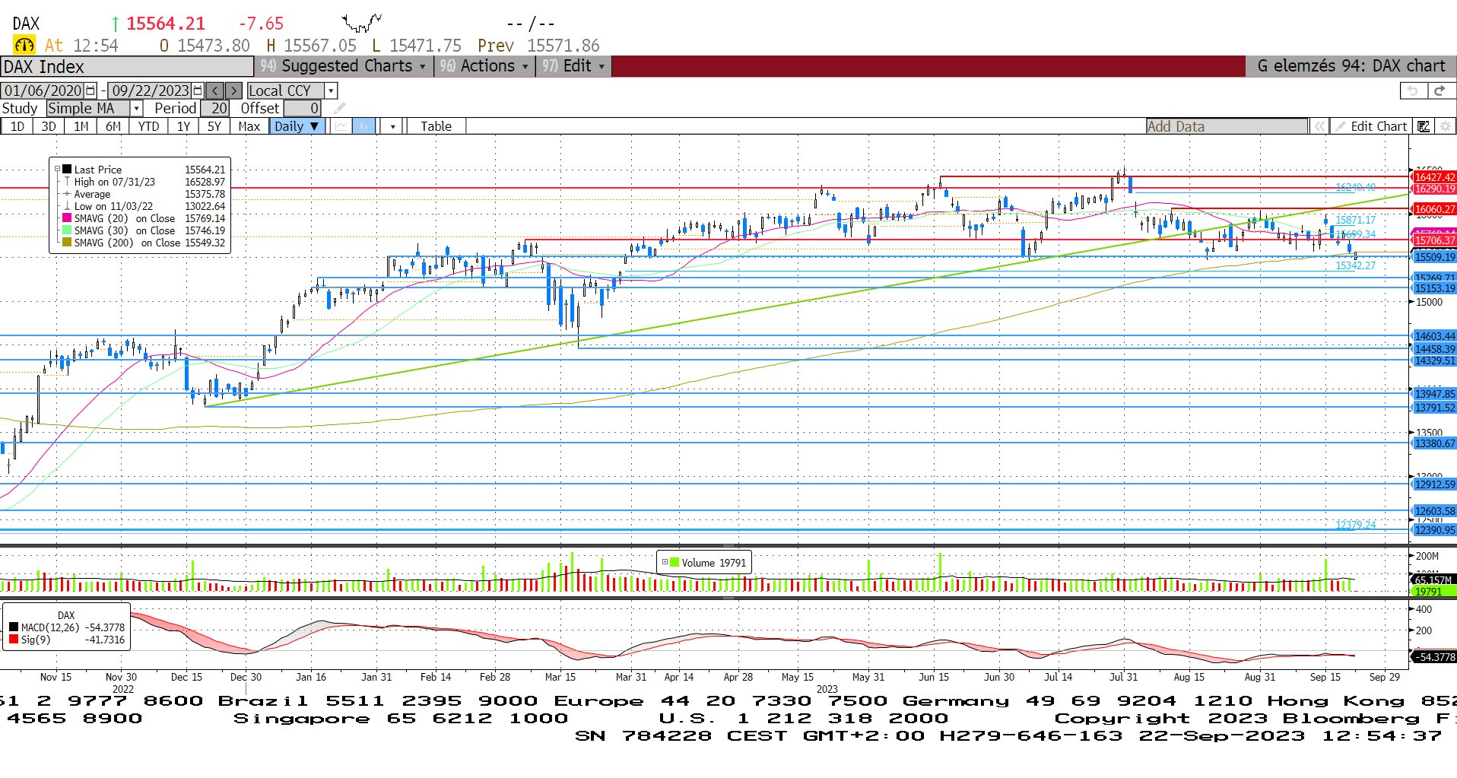Click the Offset input field
Image resolution: width=1457 pixels, height=778 pixels.
coord(303,108)
